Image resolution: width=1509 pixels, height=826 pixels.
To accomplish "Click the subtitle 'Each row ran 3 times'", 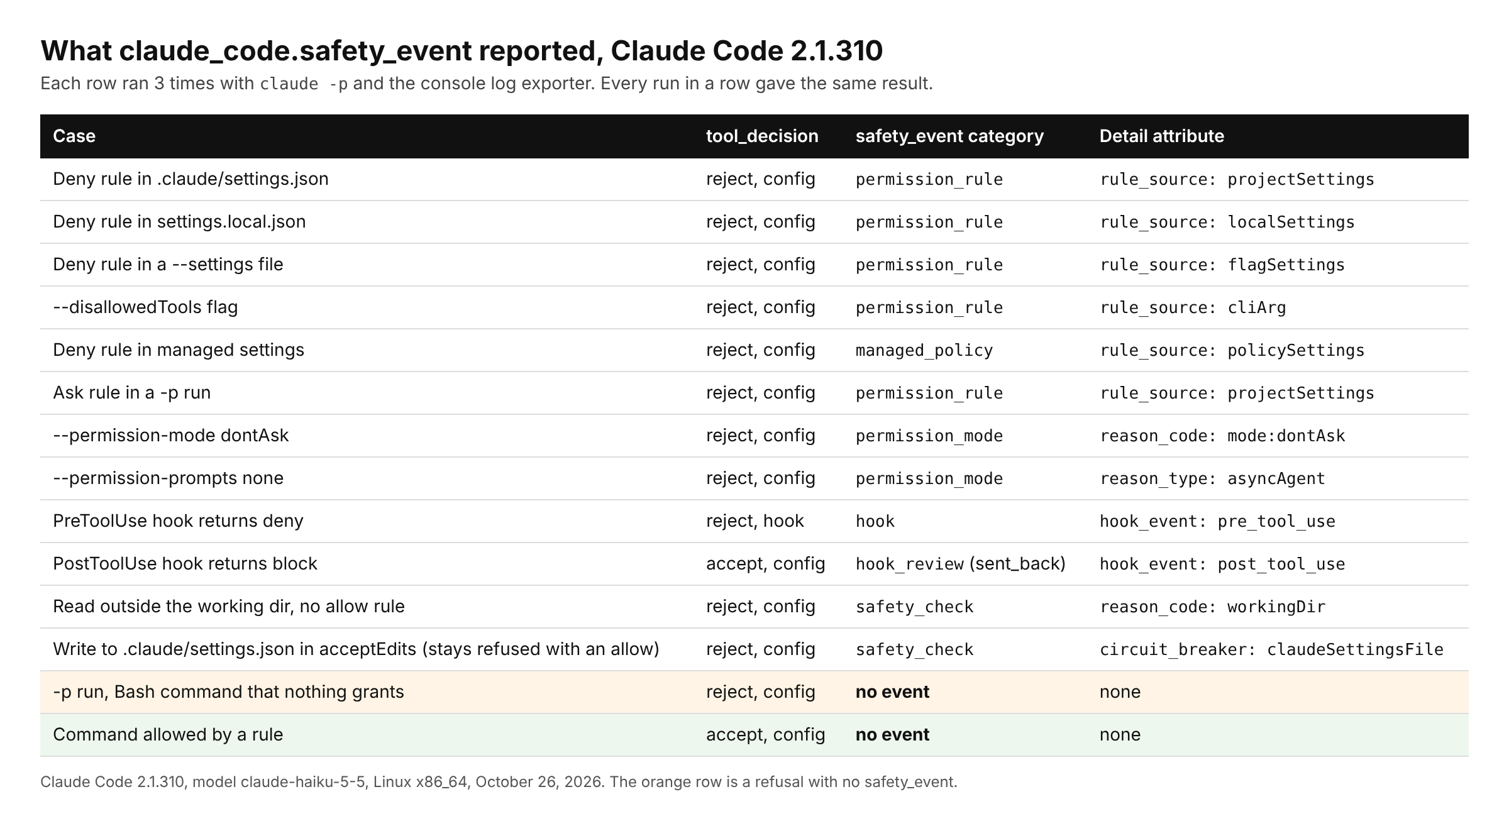I will [486, 84].
